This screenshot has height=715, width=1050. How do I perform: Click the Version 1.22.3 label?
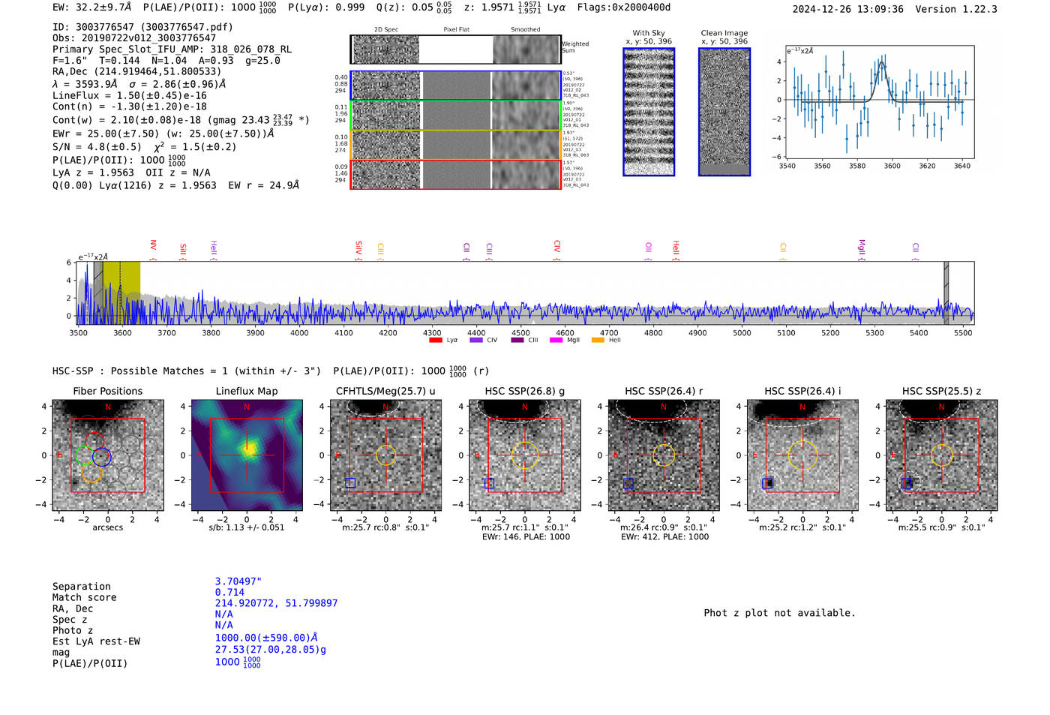coord(956,9)
